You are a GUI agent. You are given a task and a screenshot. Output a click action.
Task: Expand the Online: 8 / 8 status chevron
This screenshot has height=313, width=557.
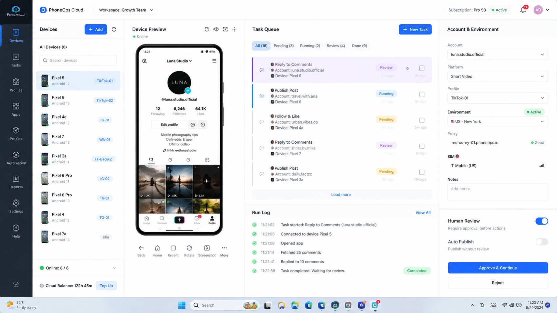[114, 268]
